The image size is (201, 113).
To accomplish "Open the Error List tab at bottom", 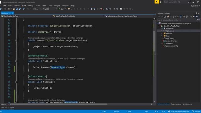I will 4,107.
